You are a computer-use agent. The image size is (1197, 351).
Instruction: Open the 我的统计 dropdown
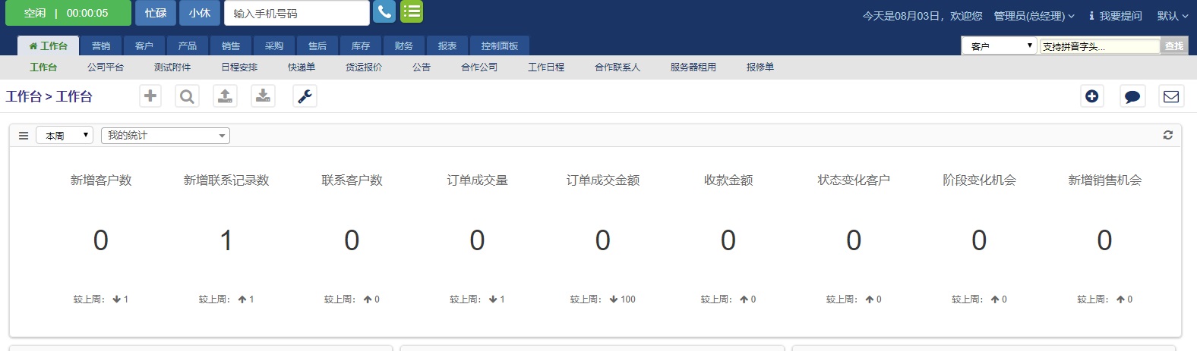tap(166, 136)
